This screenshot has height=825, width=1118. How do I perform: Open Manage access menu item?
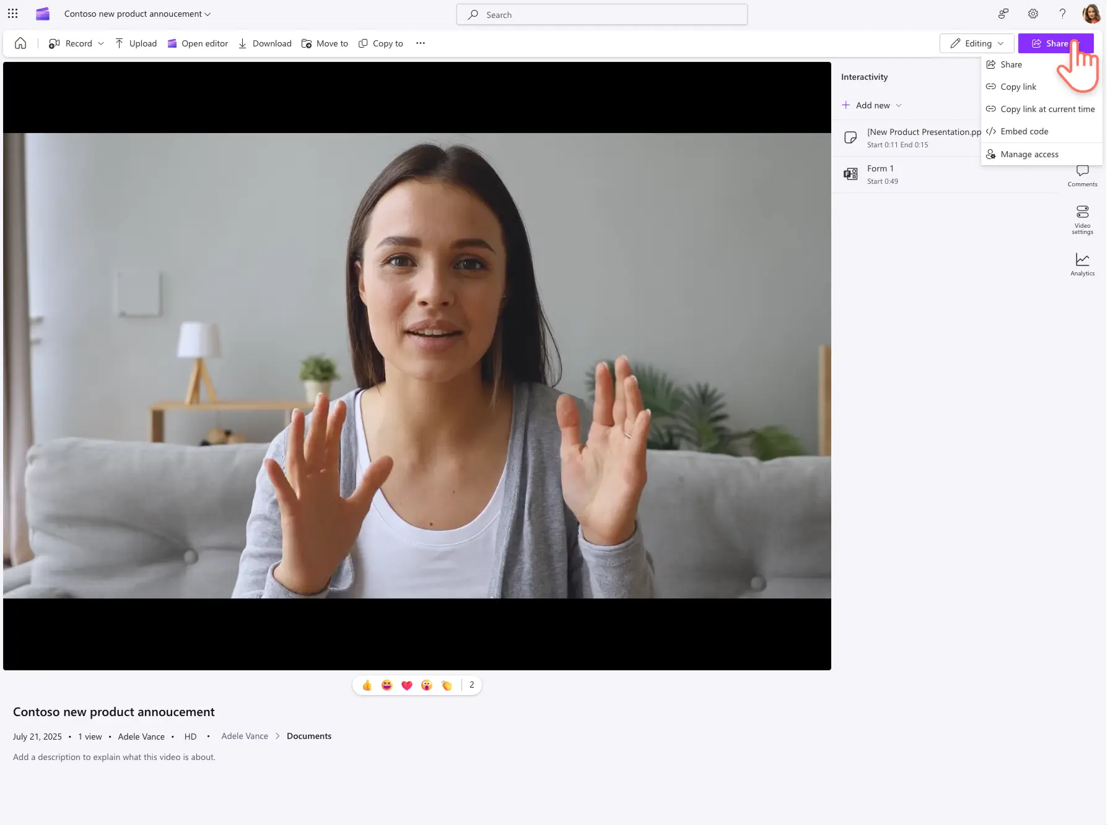[x=1041, y=154]
